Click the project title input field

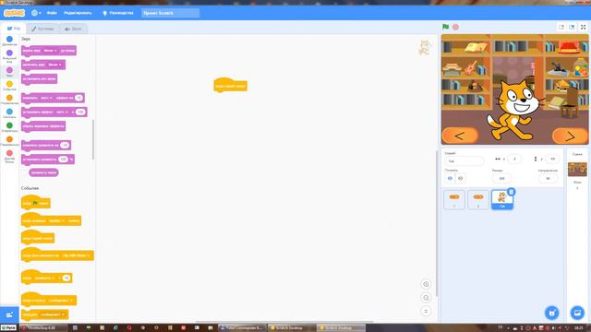(170, 13)
